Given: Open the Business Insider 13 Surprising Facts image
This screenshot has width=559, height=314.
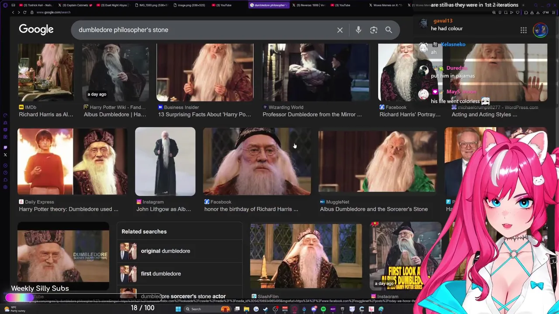Looking at the screenshot, I should click(x=205, y=72).
